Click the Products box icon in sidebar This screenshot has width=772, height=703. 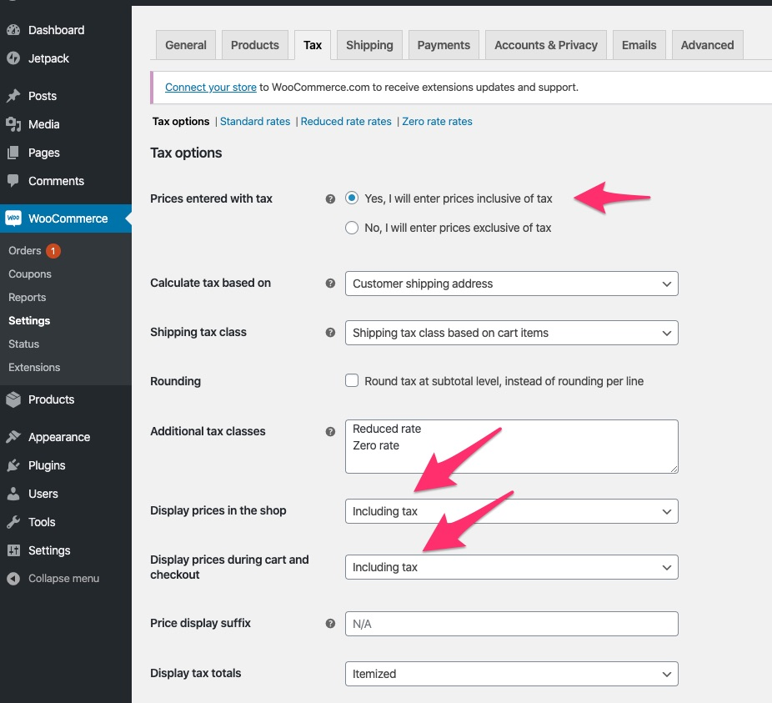(x=13, y=399)
